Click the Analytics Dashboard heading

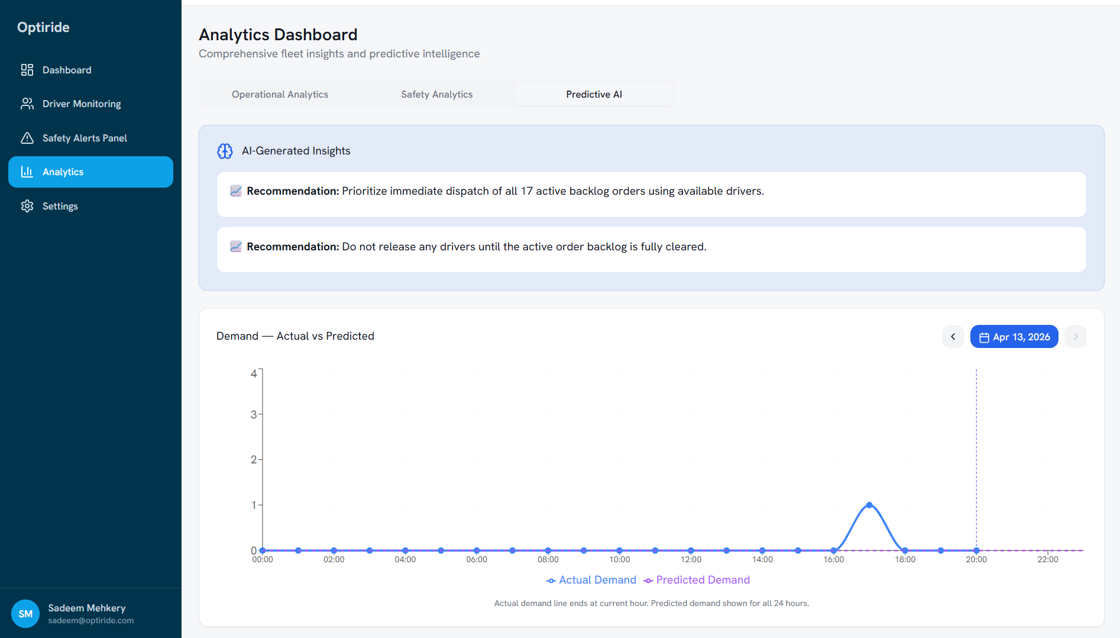pos(278,34)
